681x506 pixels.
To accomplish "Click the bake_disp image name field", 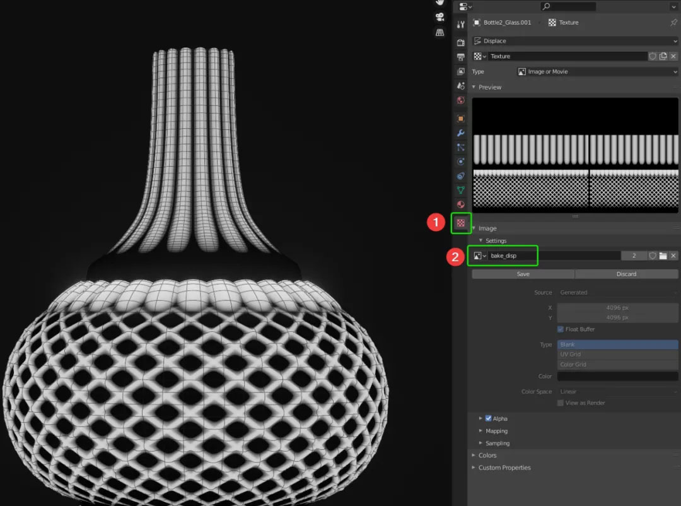I will click(x=554, y=256).
